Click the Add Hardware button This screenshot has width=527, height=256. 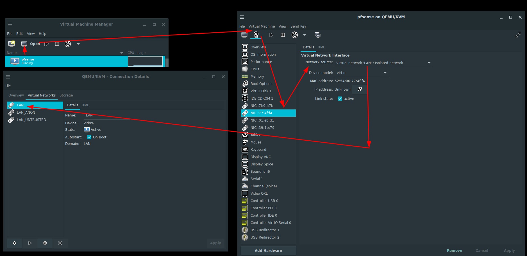click(x=268, y=251)
